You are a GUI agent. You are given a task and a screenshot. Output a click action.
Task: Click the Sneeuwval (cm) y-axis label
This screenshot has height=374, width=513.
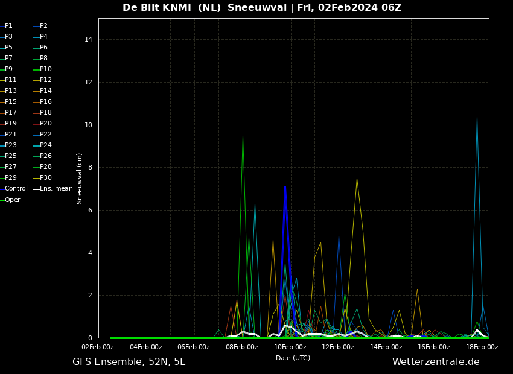[80, 179]
